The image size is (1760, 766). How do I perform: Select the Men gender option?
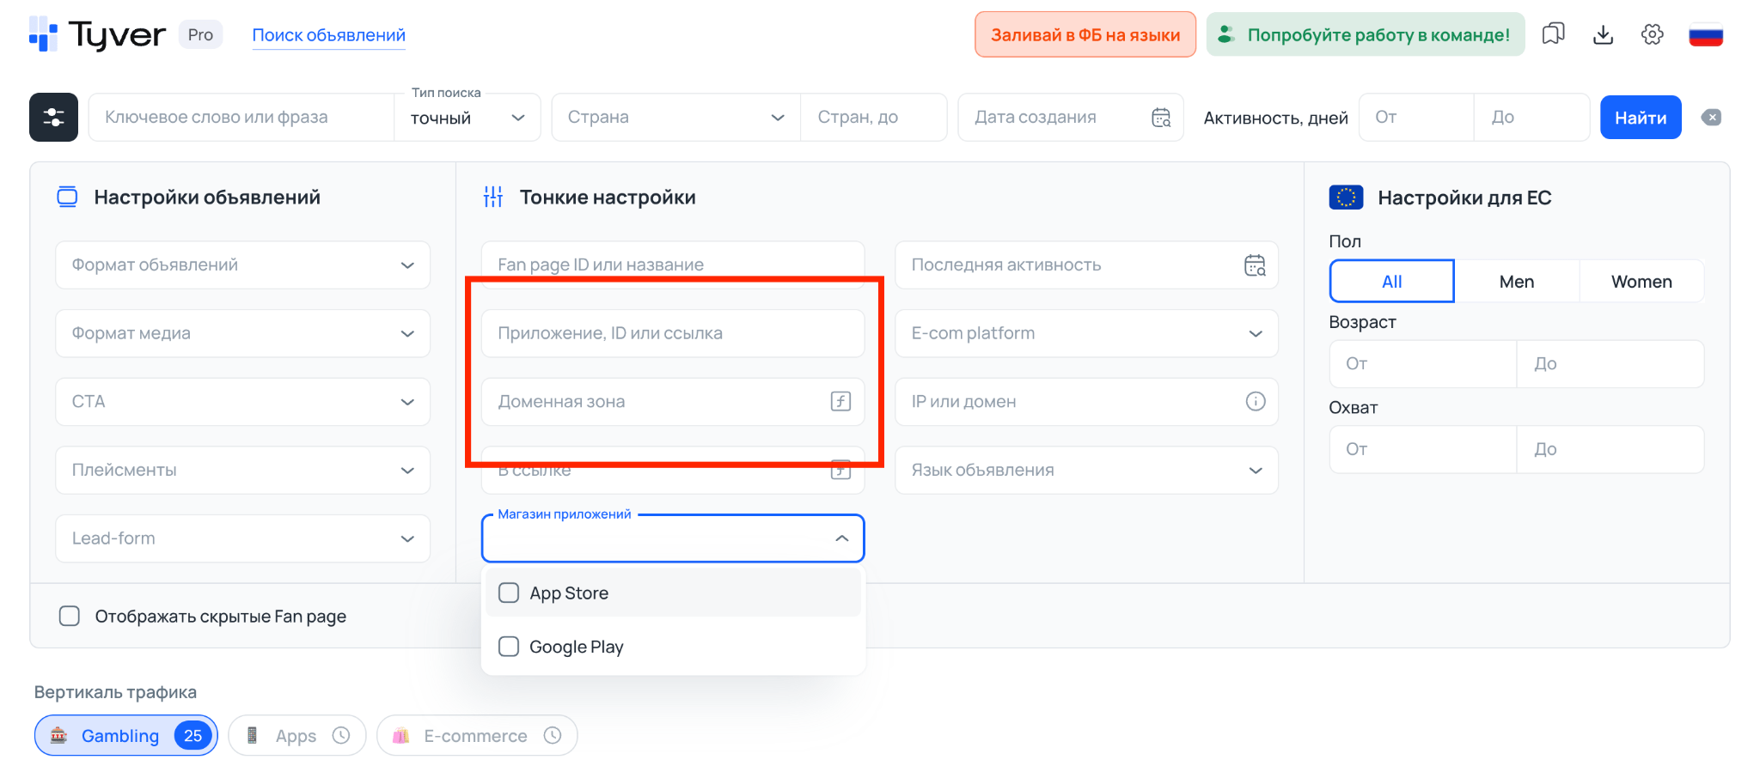pos(1516,282)
